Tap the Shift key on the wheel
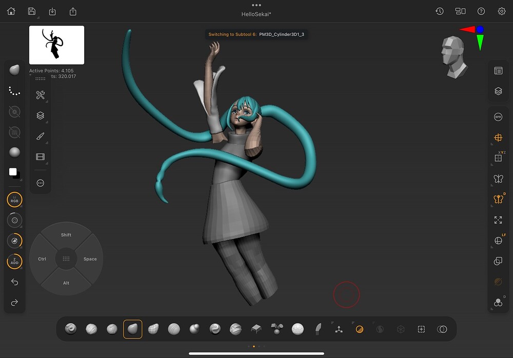 66,234
